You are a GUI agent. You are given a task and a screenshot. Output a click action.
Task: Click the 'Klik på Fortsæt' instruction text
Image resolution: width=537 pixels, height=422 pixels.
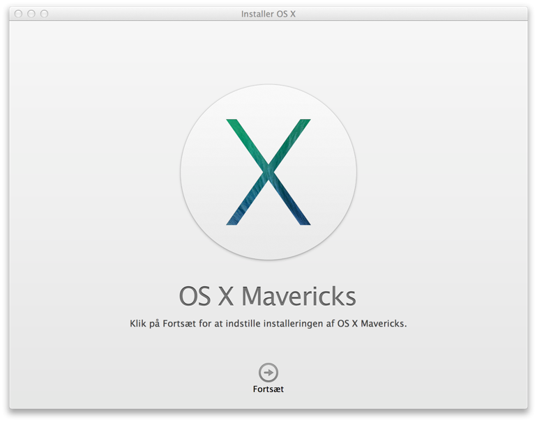click(x=268, y=324)
